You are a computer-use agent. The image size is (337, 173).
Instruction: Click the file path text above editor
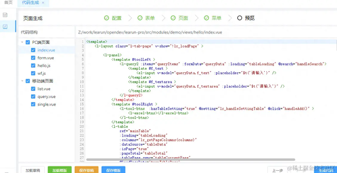(150, 32)
